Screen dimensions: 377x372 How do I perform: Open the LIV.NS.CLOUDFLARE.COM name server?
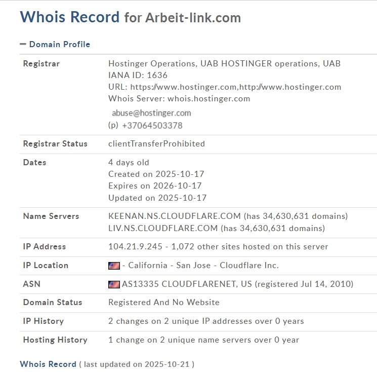(163, 229)
